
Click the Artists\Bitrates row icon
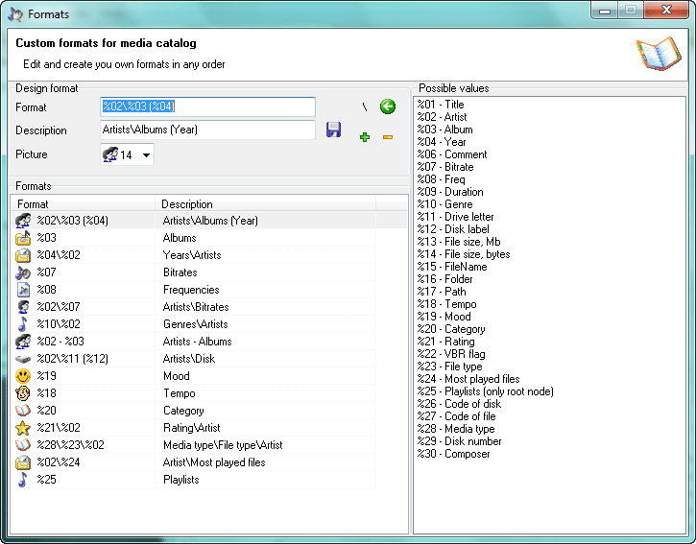[x=23, y=307]
